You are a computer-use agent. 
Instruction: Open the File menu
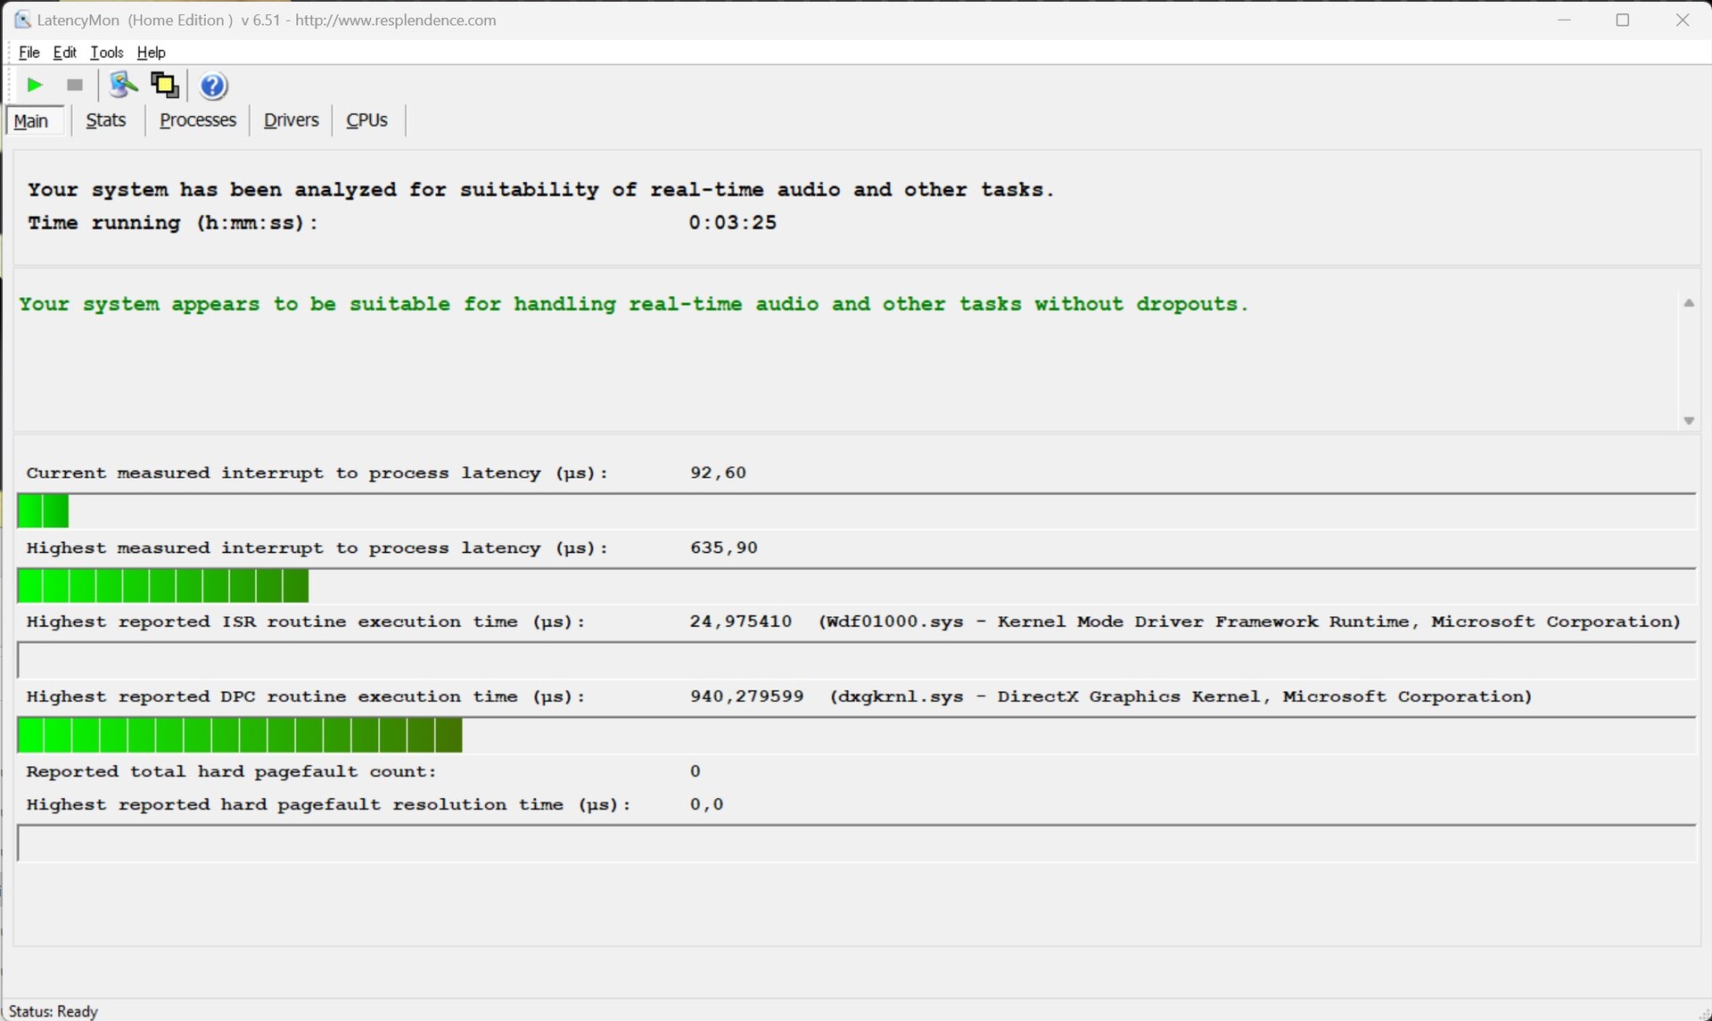pyautogui.click(x=29, y=53)
